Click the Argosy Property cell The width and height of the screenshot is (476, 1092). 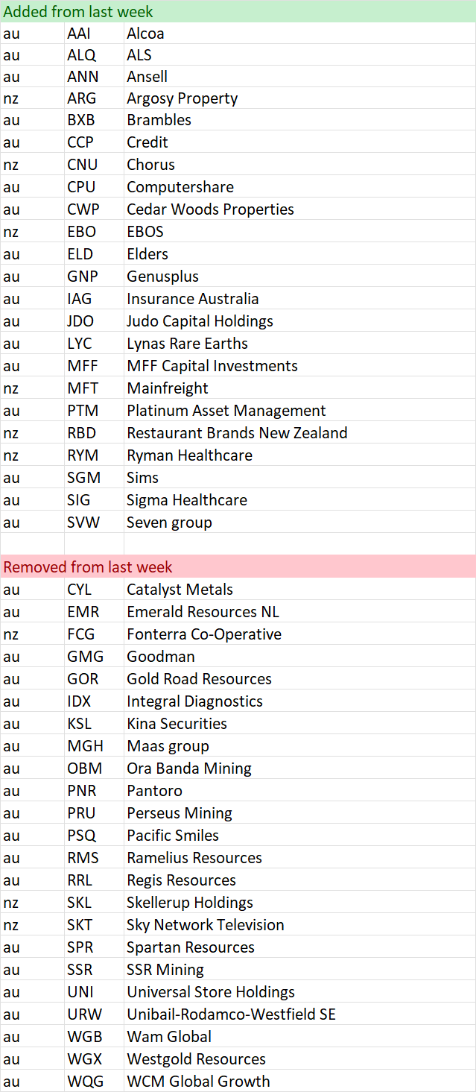299,98
